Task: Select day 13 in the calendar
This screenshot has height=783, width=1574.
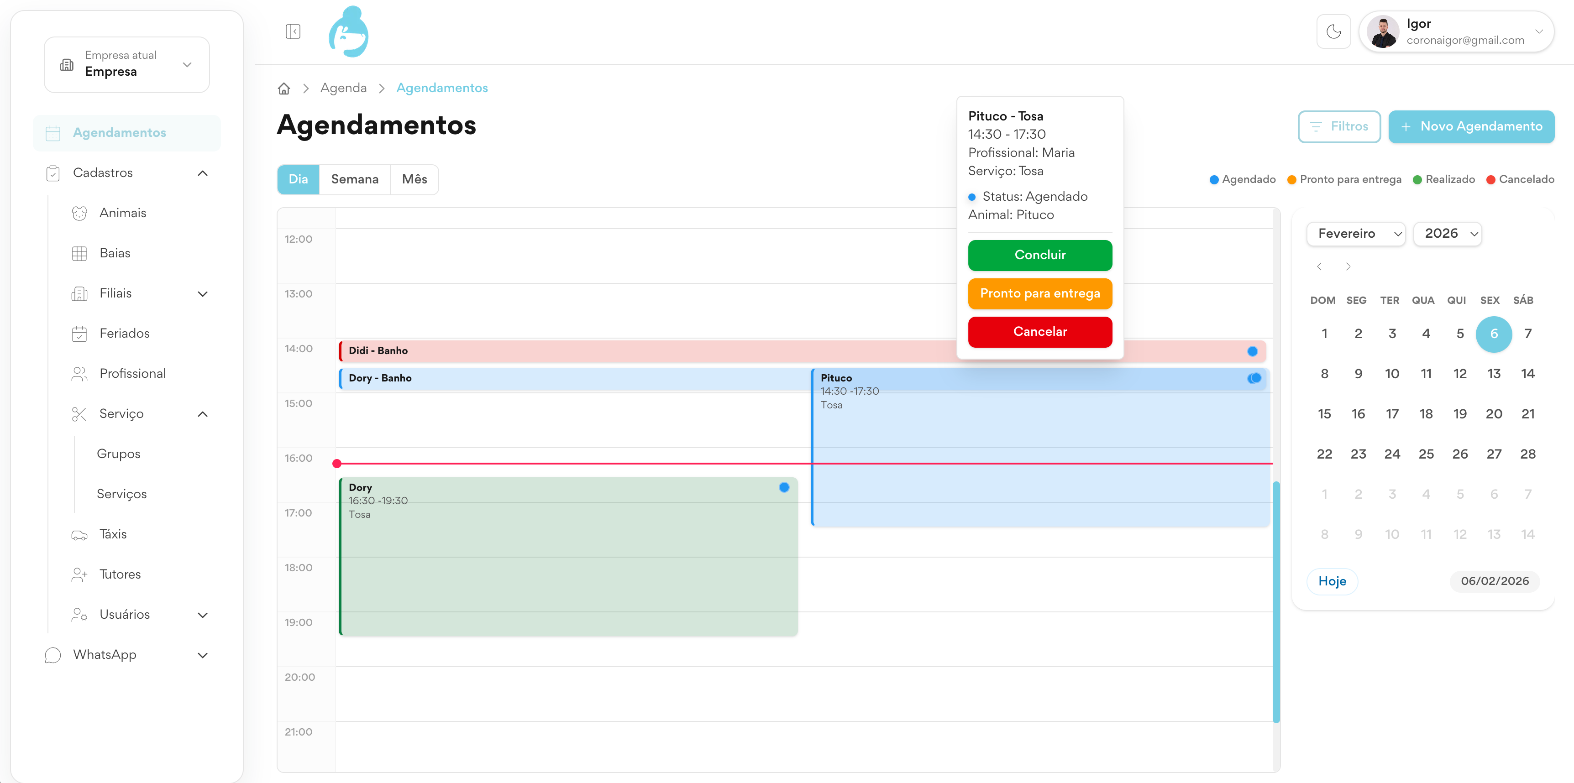Action: point(1493,374)
